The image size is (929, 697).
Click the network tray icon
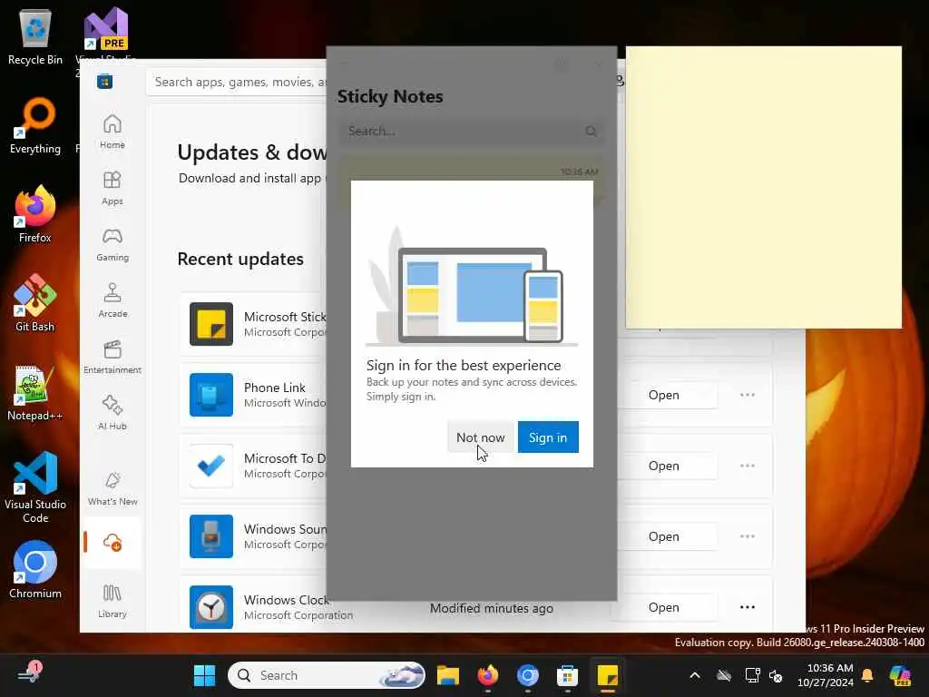(752, 675)
